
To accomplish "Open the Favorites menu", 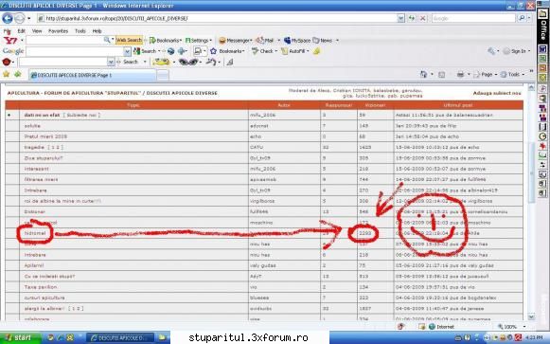I will pos(59,31).
